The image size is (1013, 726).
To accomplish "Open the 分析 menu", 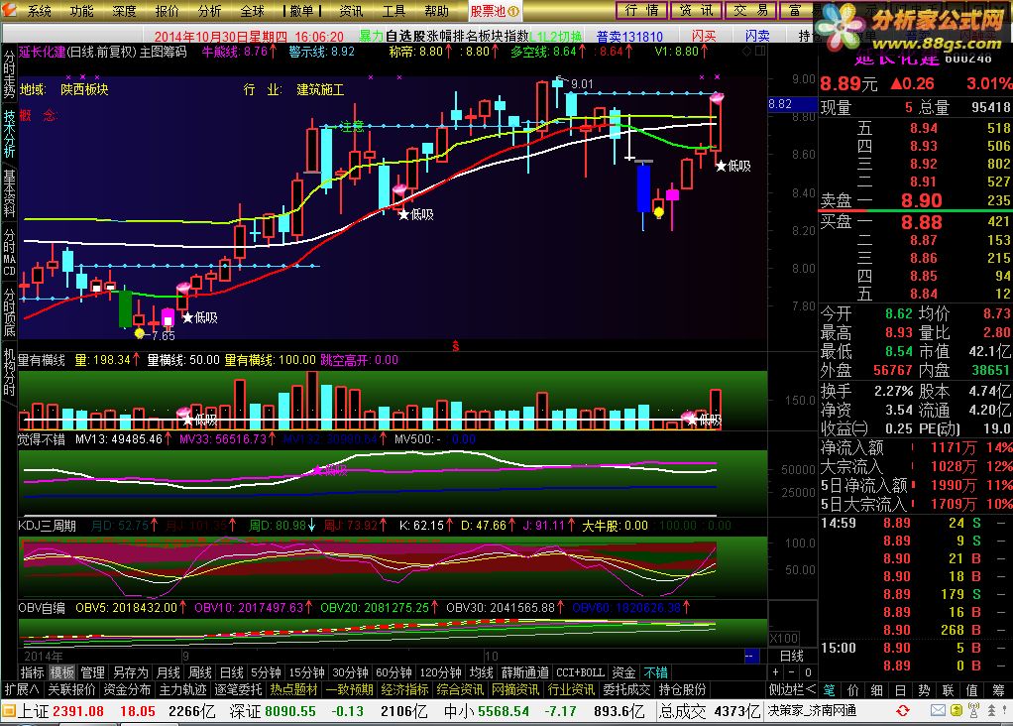I will point(209,11).
